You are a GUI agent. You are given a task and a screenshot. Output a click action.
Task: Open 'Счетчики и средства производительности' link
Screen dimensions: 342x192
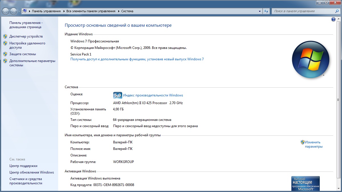coord(26,181)
